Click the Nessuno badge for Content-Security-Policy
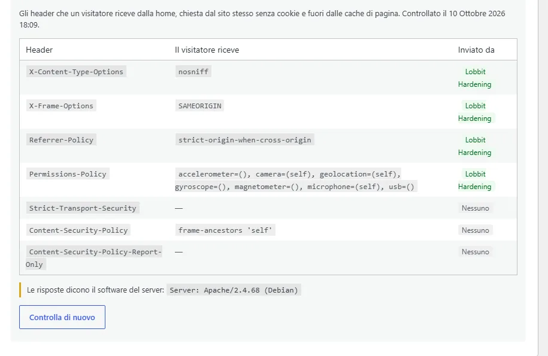The height and width of the screenshot is (356, 548). click(x=476, y=230)
